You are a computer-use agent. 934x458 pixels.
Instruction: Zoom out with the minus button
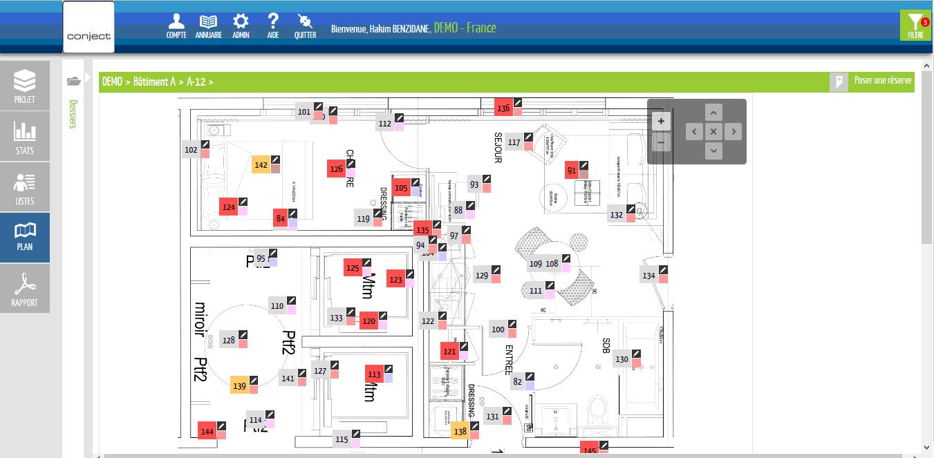661,142
